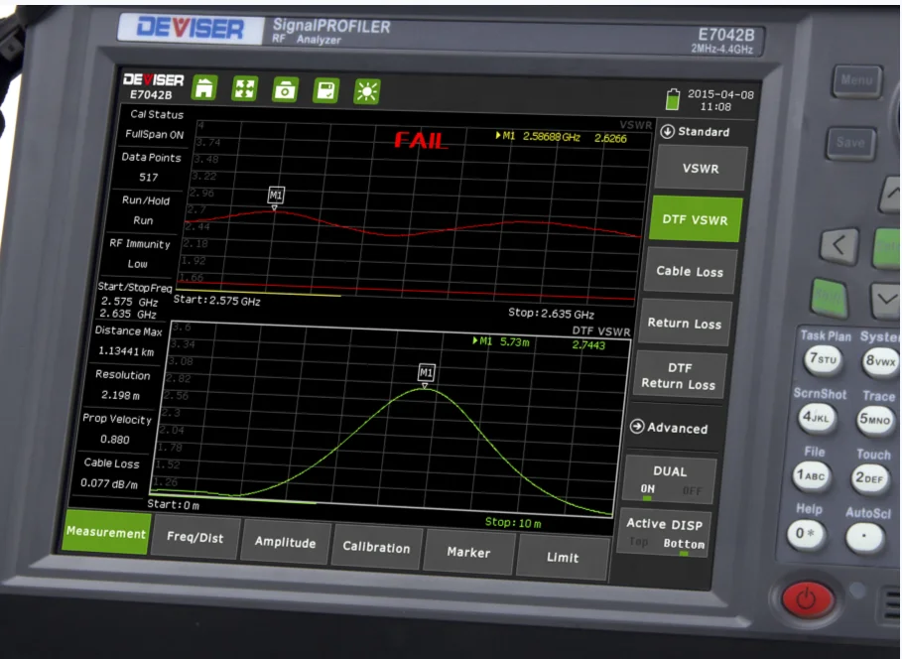Capture a screenshot with the camera icon

(285, 88)
